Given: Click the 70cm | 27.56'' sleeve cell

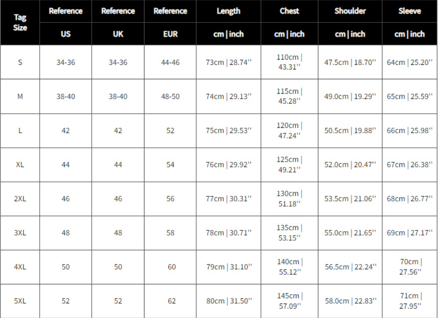Looking at the screenshot, I should tap(410, 267).
